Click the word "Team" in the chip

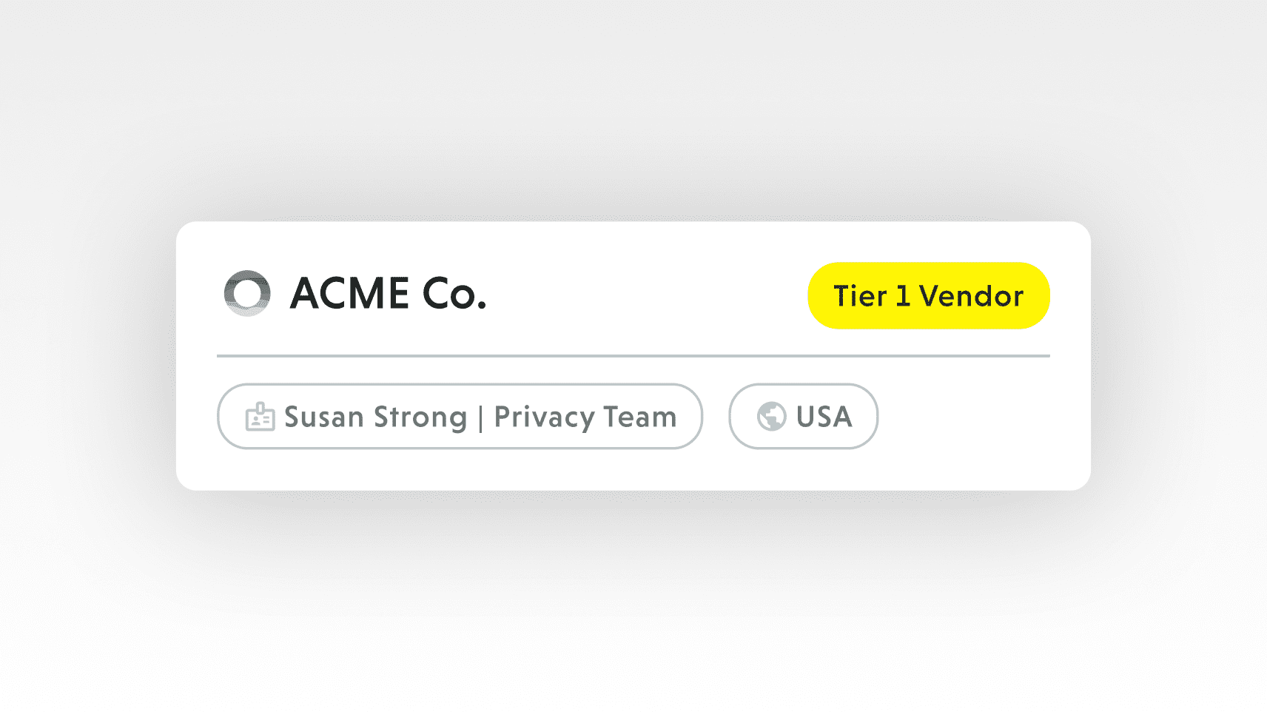point(640,417)
